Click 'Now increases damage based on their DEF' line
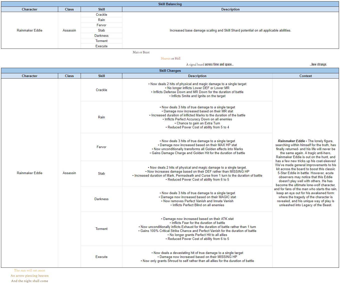The width and height of the screenshot is (340, 283). (x=197, y=171)
